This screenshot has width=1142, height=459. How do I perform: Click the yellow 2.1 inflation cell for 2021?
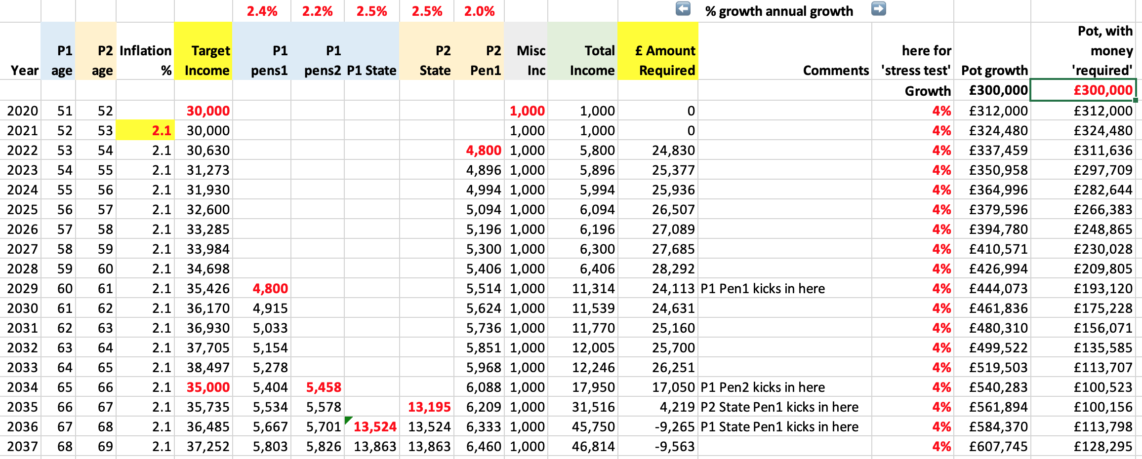pyautogui.click(x=145, y=130)
